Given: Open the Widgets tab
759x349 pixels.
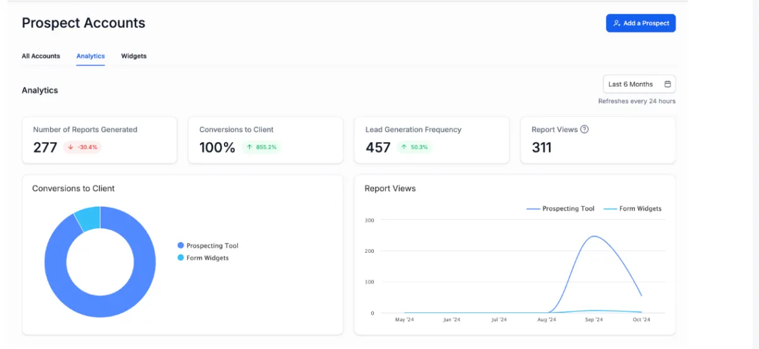Looking at the screenshot, I should (133, 56).
